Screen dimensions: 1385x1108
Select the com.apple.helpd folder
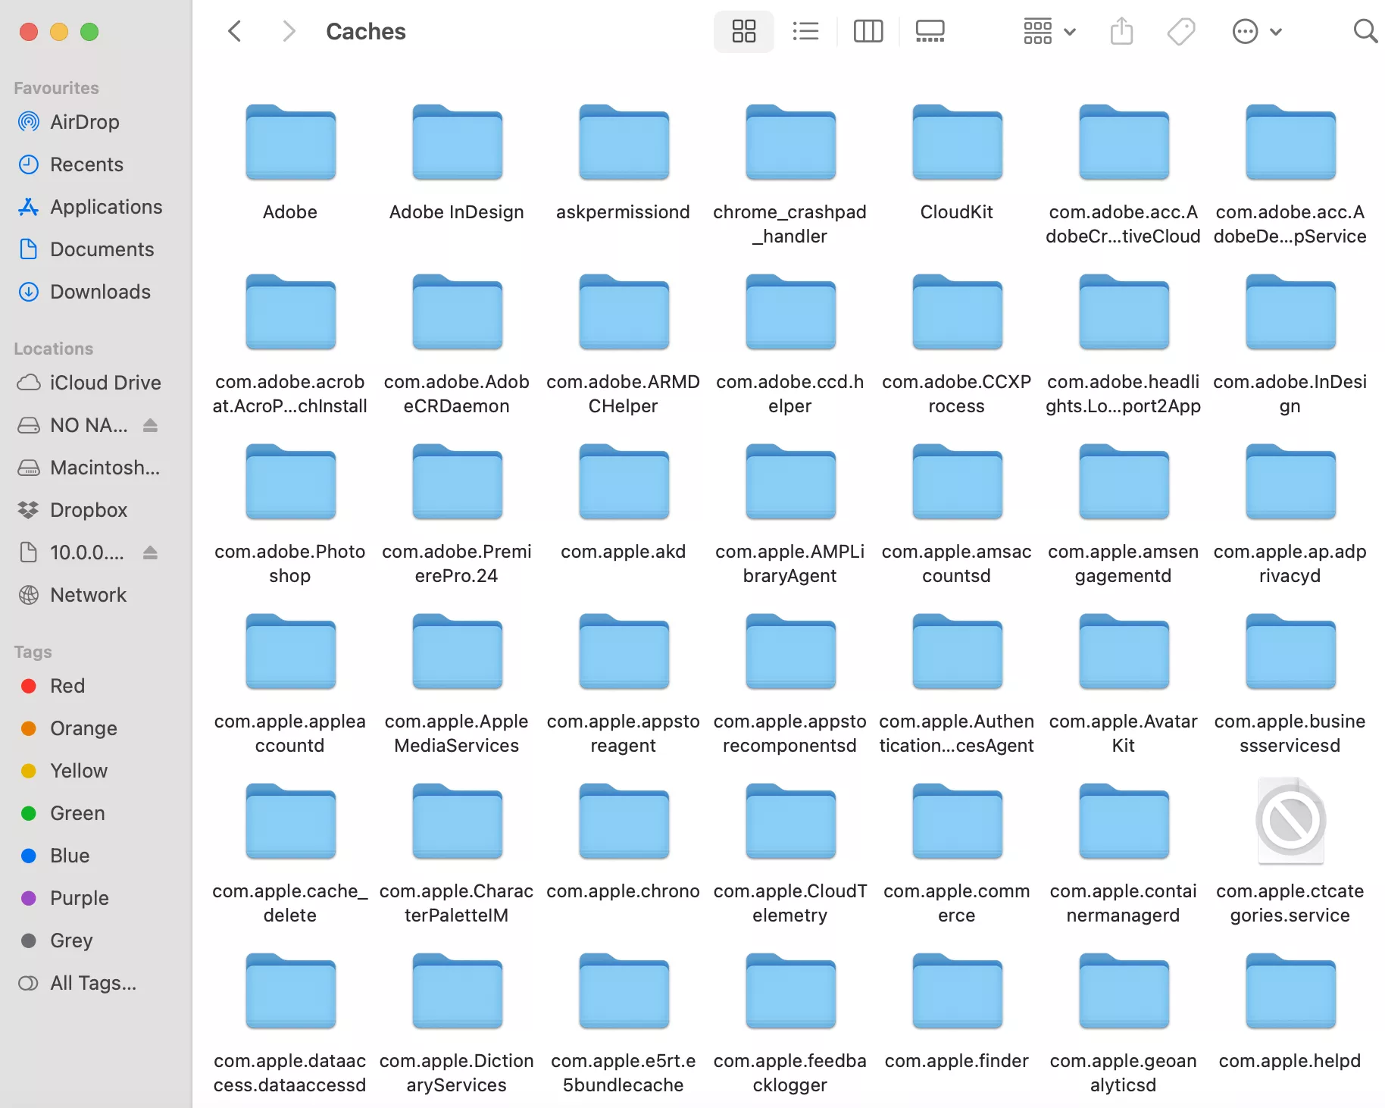click(1290, 991)
